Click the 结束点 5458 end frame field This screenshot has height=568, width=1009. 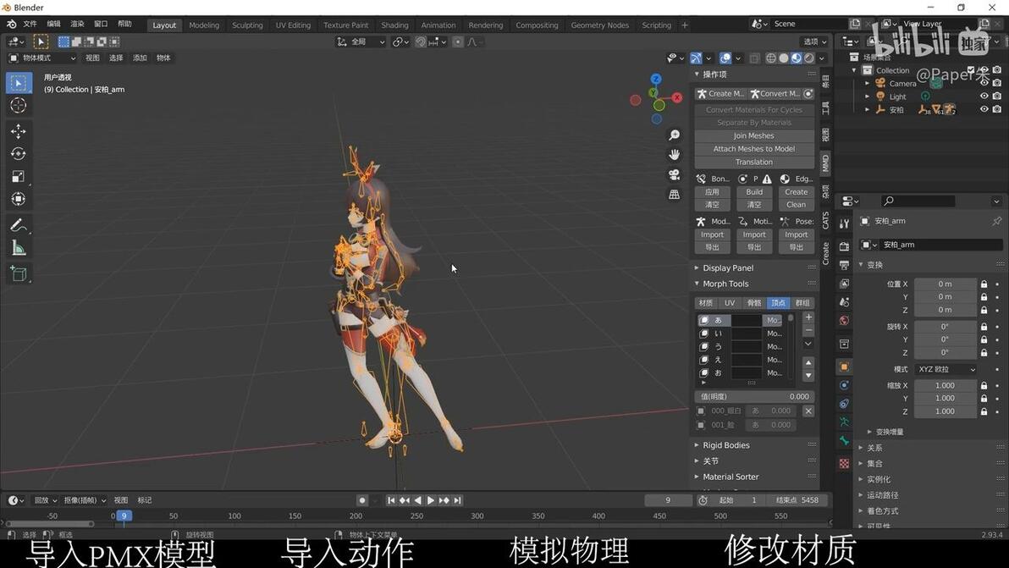(x=797, y=499)
